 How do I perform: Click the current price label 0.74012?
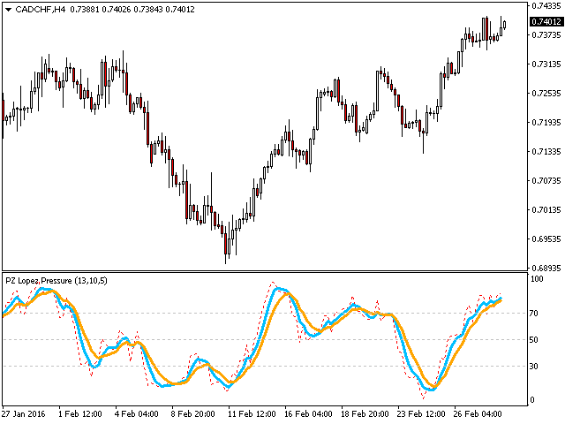point(546,21)
